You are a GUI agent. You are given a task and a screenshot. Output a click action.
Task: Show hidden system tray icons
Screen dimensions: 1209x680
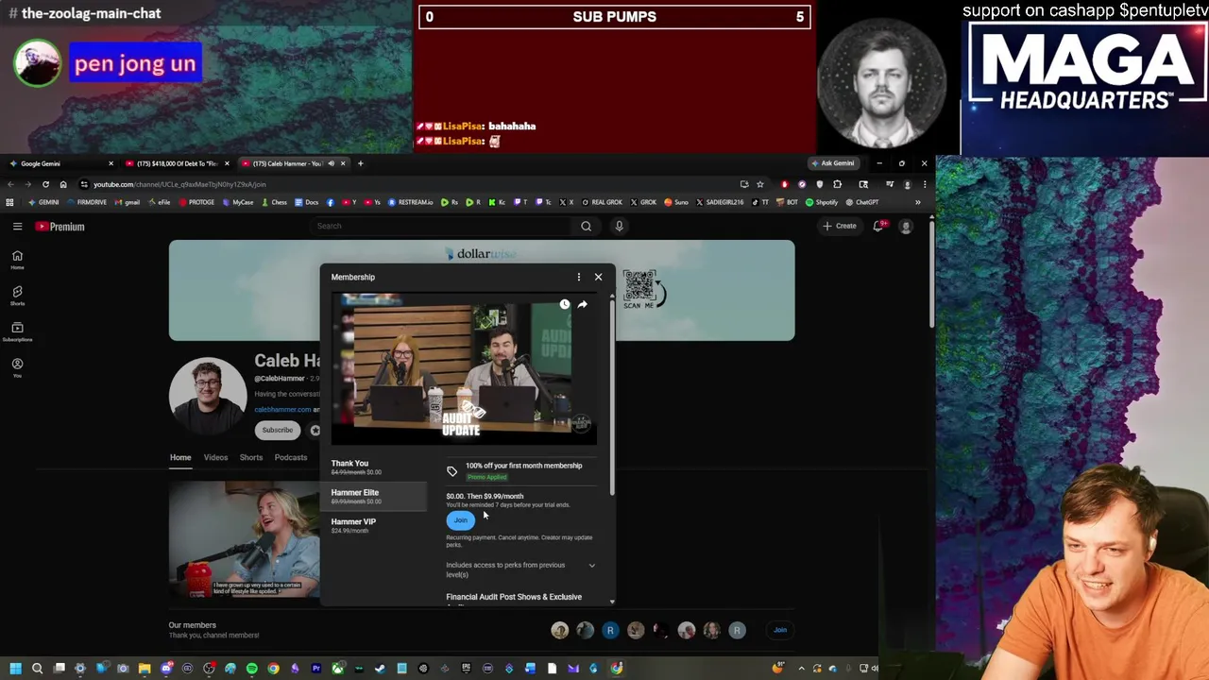(801, 669)
